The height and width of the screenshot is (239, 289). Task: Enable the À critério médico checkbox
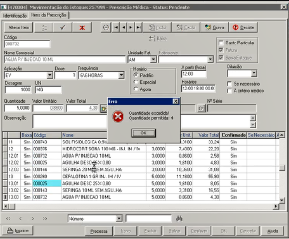229,91
